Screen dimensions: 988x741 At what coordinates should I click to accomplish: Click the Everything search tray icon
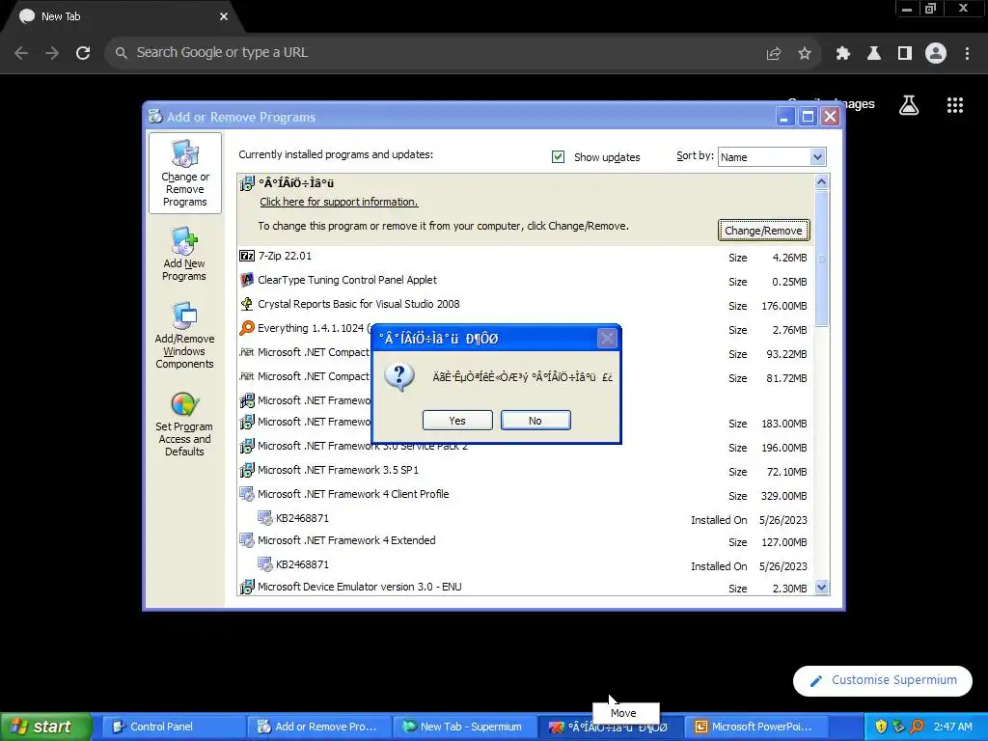pos(918,727)
